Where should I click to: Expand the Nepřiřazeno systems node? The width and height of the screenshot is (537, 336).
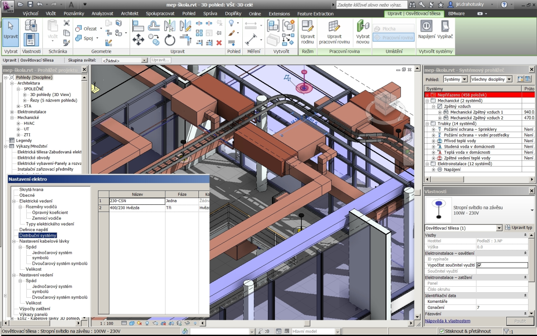click(427, 95)
